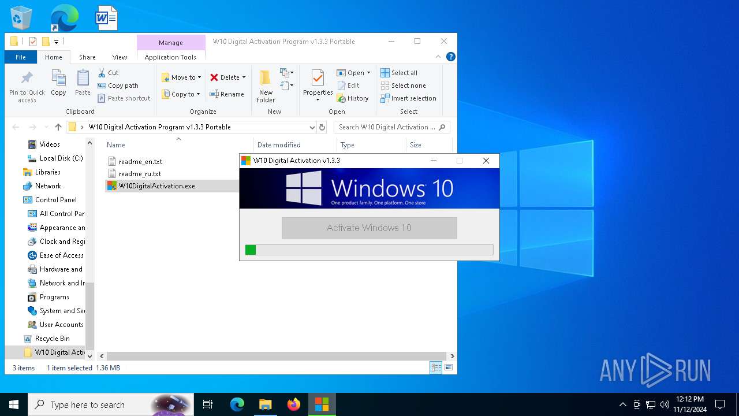Click the Rename command in Organize
Image resolution: width=739 pixels, height=416 pixels.
(227, 94)
